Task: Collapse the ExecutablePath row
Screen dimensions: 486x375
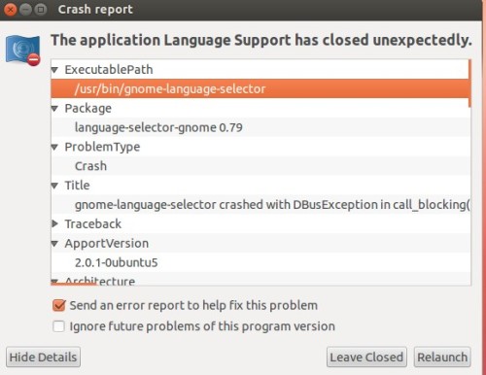Action: (x=54, y=70)
